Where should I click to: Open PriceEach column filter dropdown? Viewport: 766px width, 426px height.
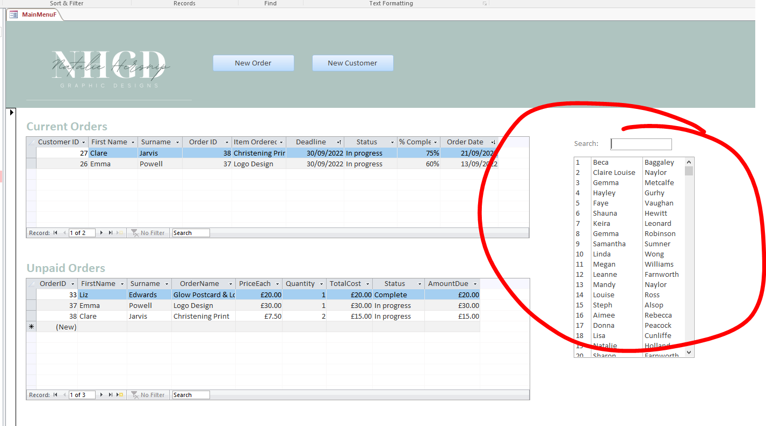click(x=277, y=284)
